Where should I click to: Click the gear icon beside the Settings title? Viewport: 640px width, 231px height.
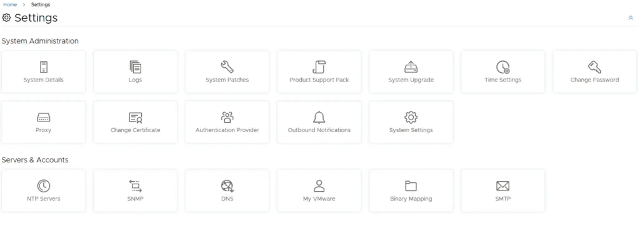click(x=6, y=18)
